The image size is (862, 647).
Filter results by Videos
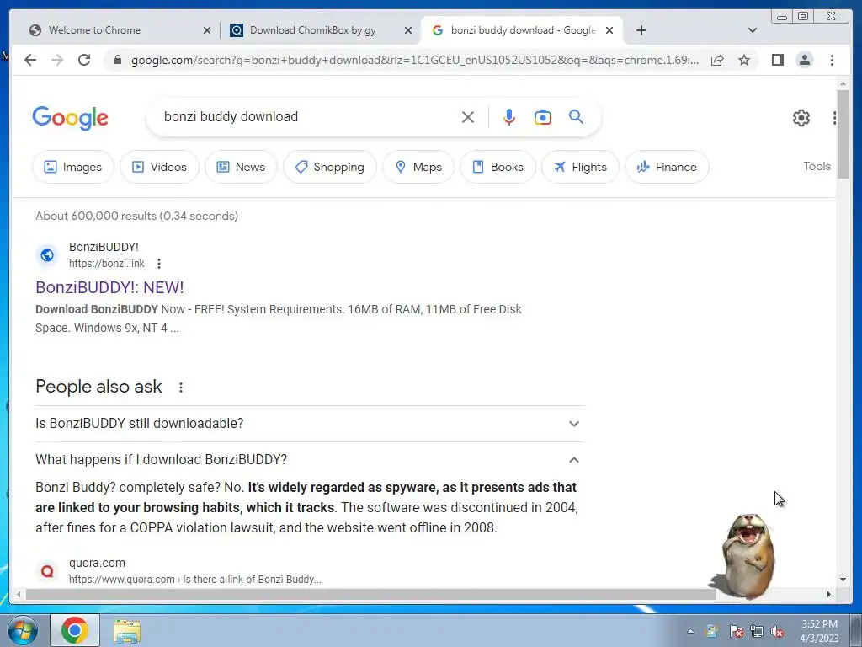159,167
